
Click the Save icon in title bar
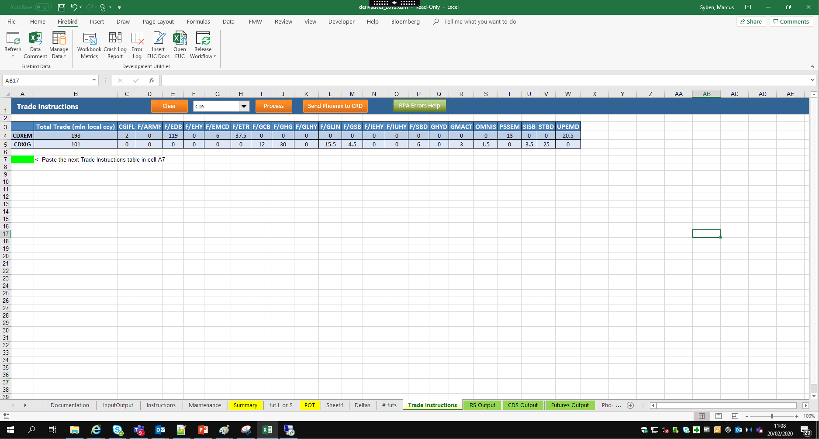click(62, 7)
